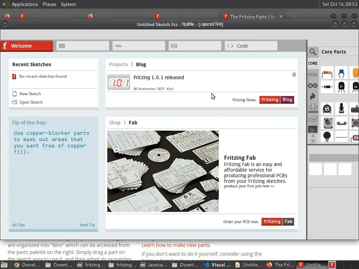Pick the round trimmer potentiometer part

click(x=327, y=109)
